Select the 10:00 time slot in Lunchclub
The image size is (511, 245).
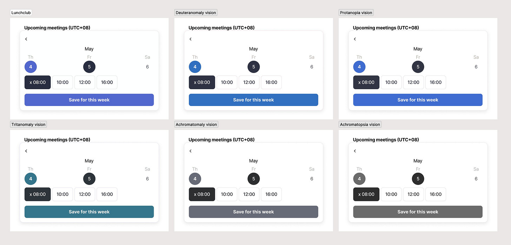point(62,82)
